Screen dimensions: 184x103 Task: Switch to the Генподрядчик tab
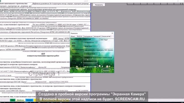click(x=88, y=36)
